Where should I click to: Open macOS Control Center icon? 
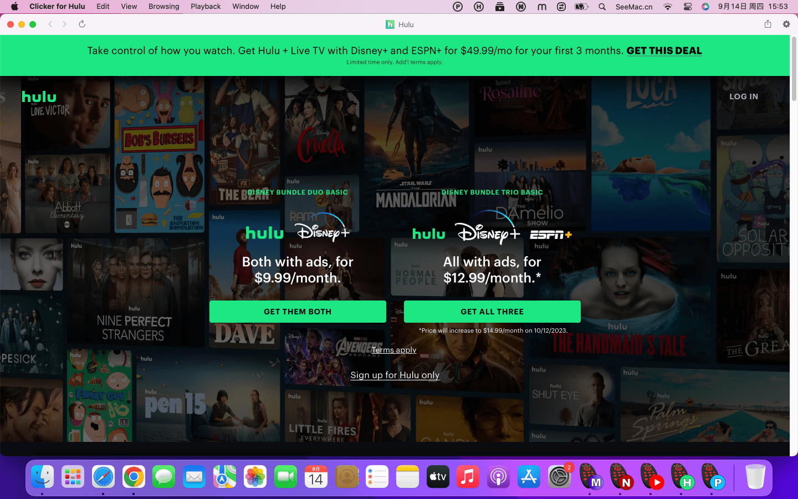click(x=687, y=7)
